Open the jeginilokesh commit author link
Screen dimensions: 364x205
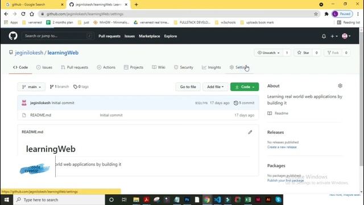point(40,102)
